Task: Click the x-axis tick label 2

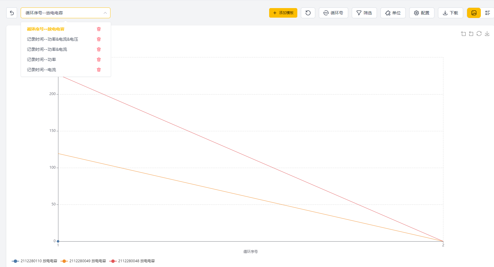Action: point(443,245)
